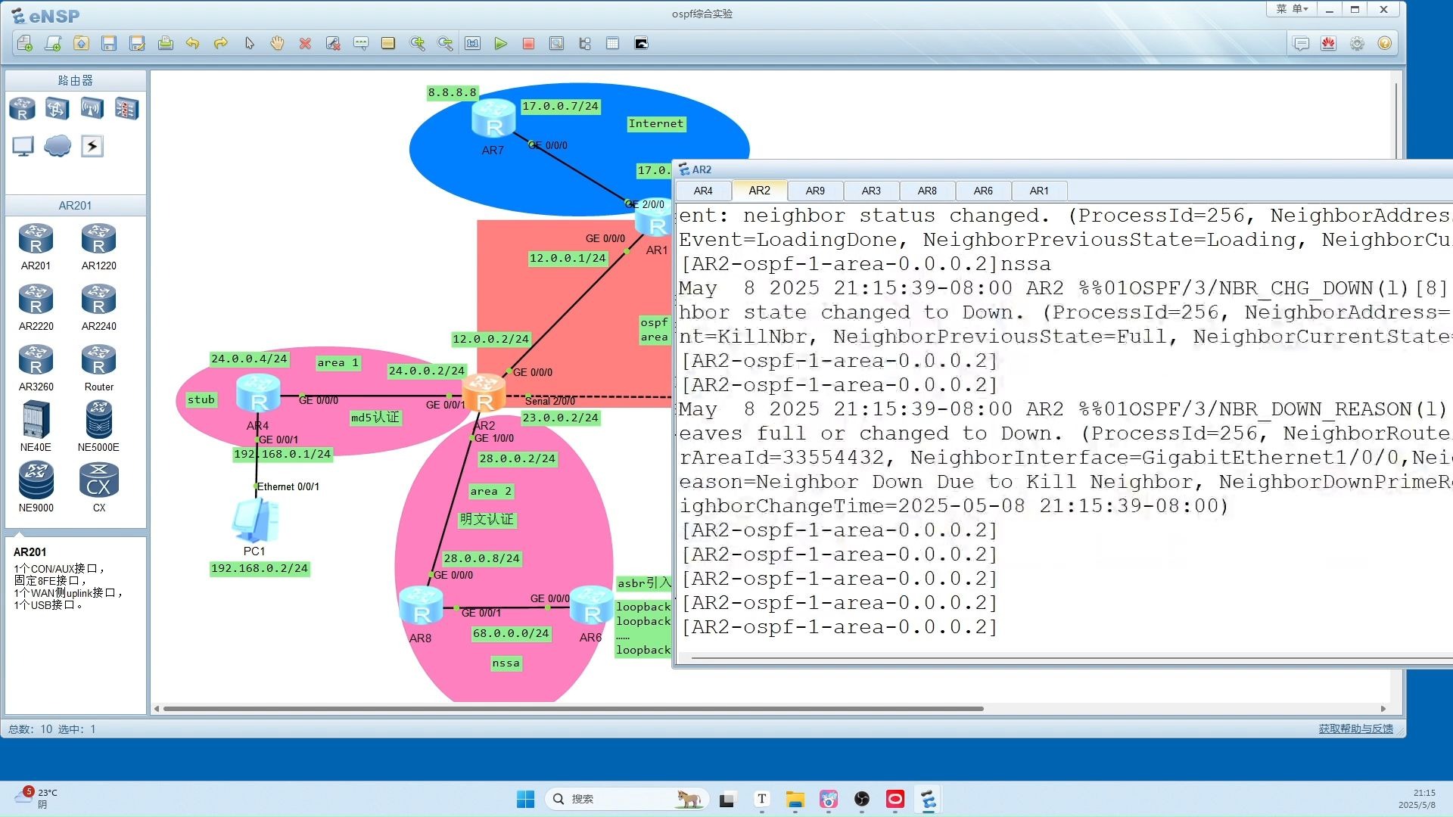Select router AR7 on the canvas

click(x=493, y=120)
